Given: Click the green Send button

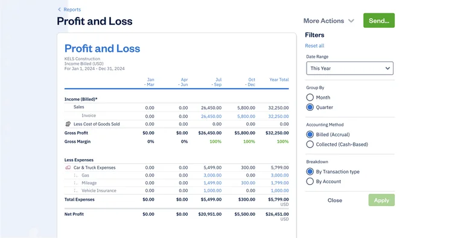Looking at the screenshot, I should (x=379, y=20).
